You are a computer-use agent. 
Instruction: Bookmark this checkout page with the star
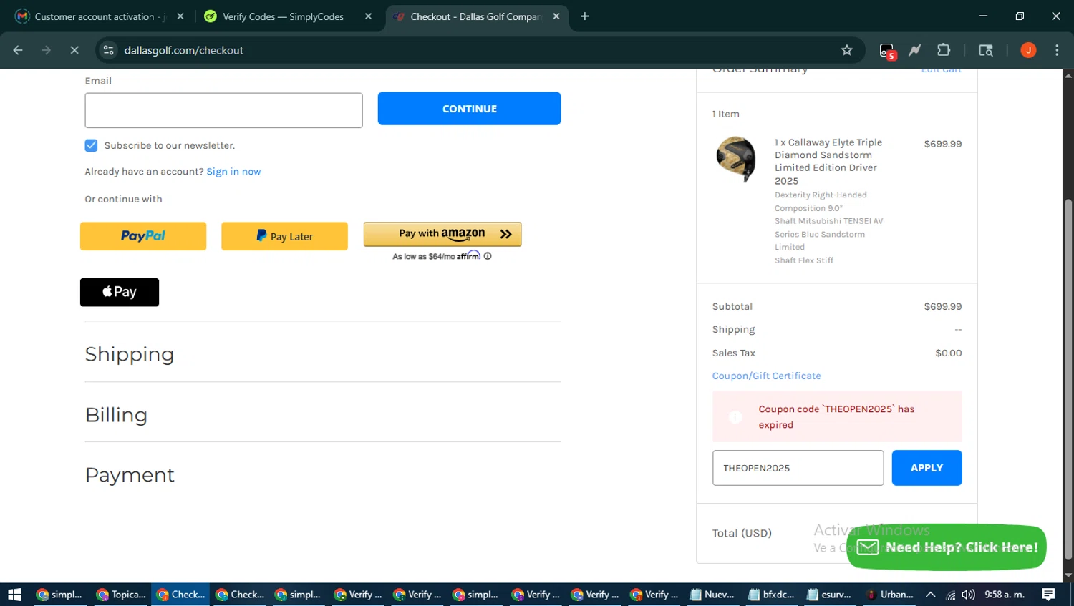pos(847,50)
